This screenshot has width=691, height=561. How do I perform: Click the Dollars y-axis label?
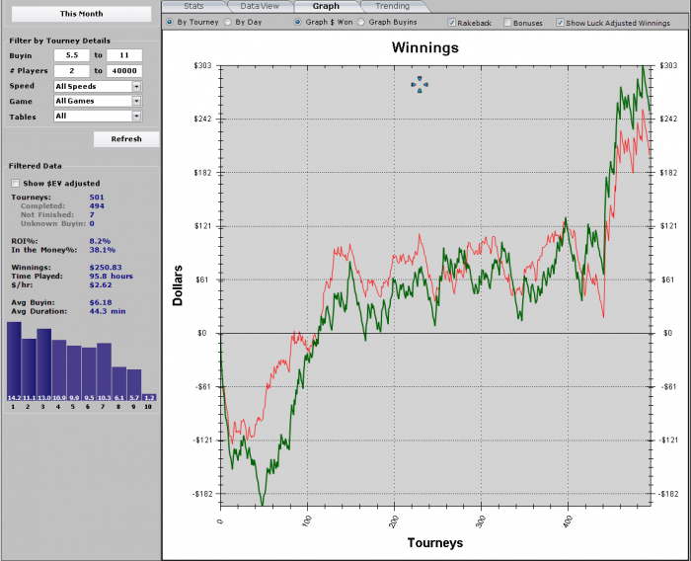178,285
